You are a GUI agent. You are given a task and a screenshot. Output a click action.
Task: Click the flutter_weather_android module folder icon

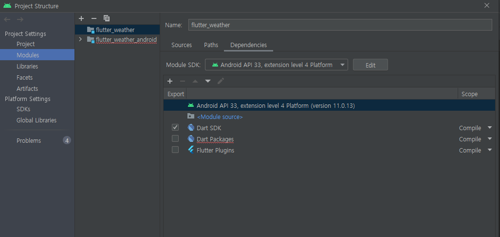[x=91, y=40]
